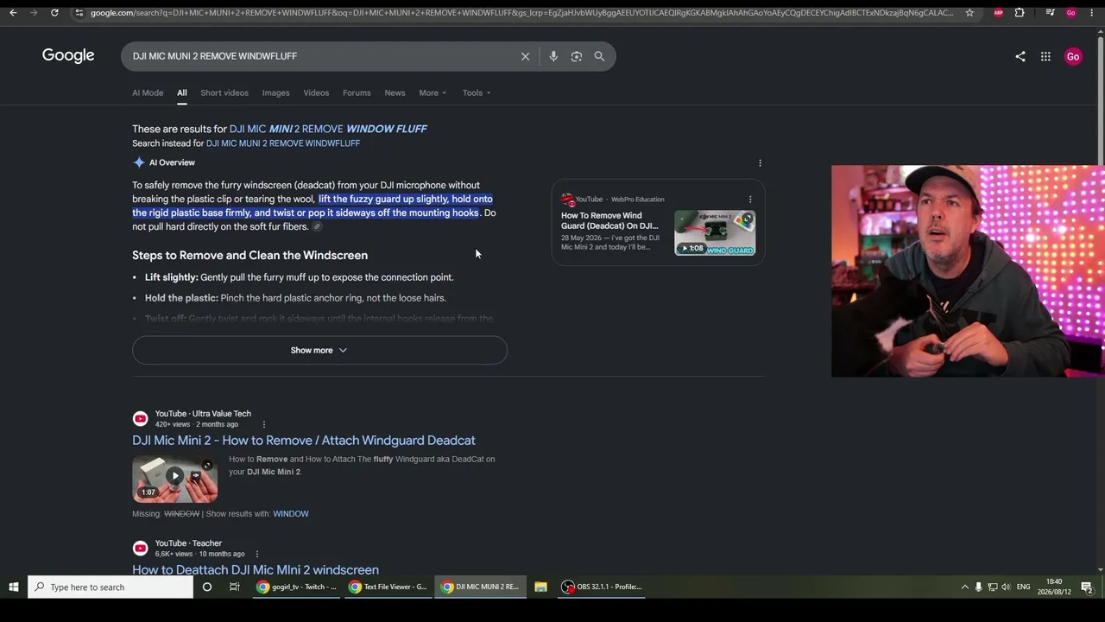Reload the current Google results page
The image size is (1105, 622).
(54, 13)
